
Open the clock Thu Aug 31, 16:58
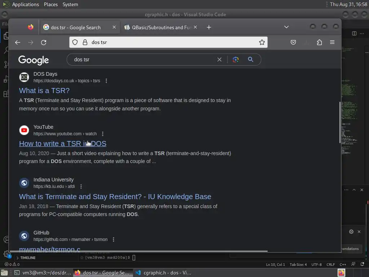coord(348,4)
